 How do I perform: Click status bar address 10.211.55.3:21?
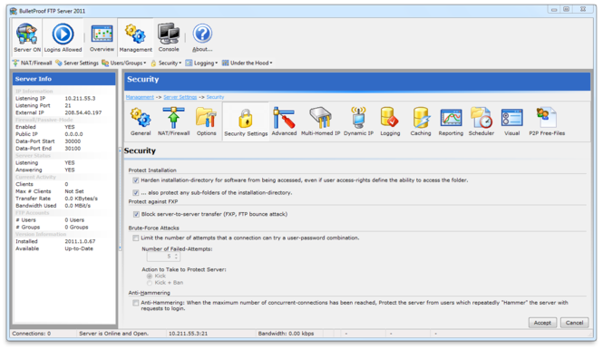pos(188,334)
